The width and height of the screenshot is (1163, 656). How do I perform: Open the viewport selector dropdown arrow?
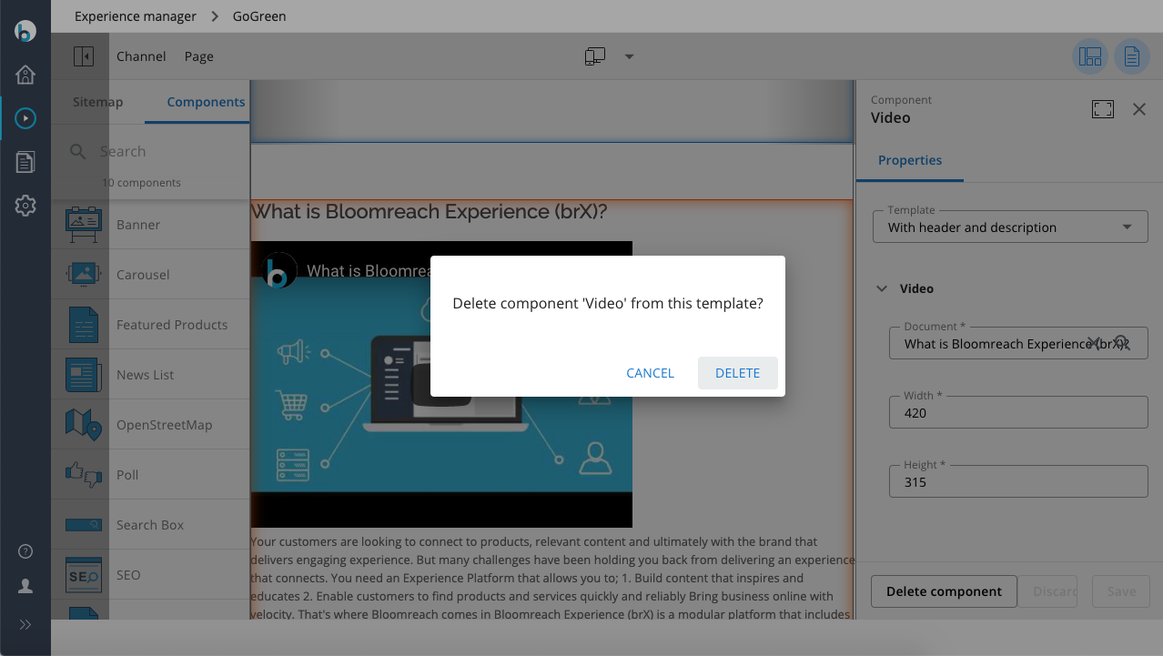coord(629,56)
